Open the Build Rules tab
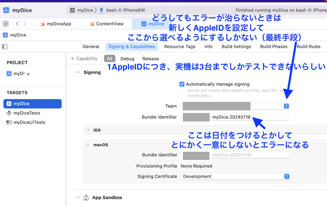This screenshot has width=327, height=206. pos(309,46)
